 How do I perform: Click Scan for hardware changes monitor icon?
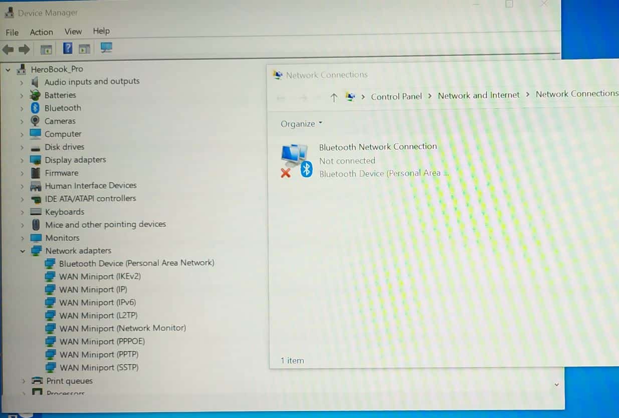(105, 48)
